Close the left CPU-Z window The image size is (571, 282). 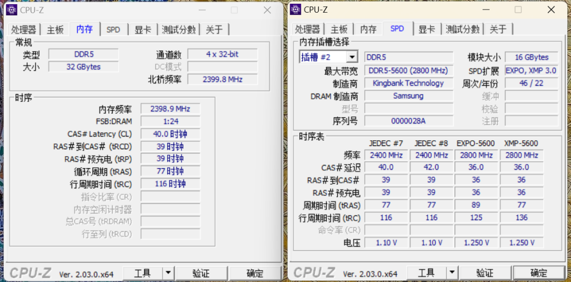click(267, 10)
